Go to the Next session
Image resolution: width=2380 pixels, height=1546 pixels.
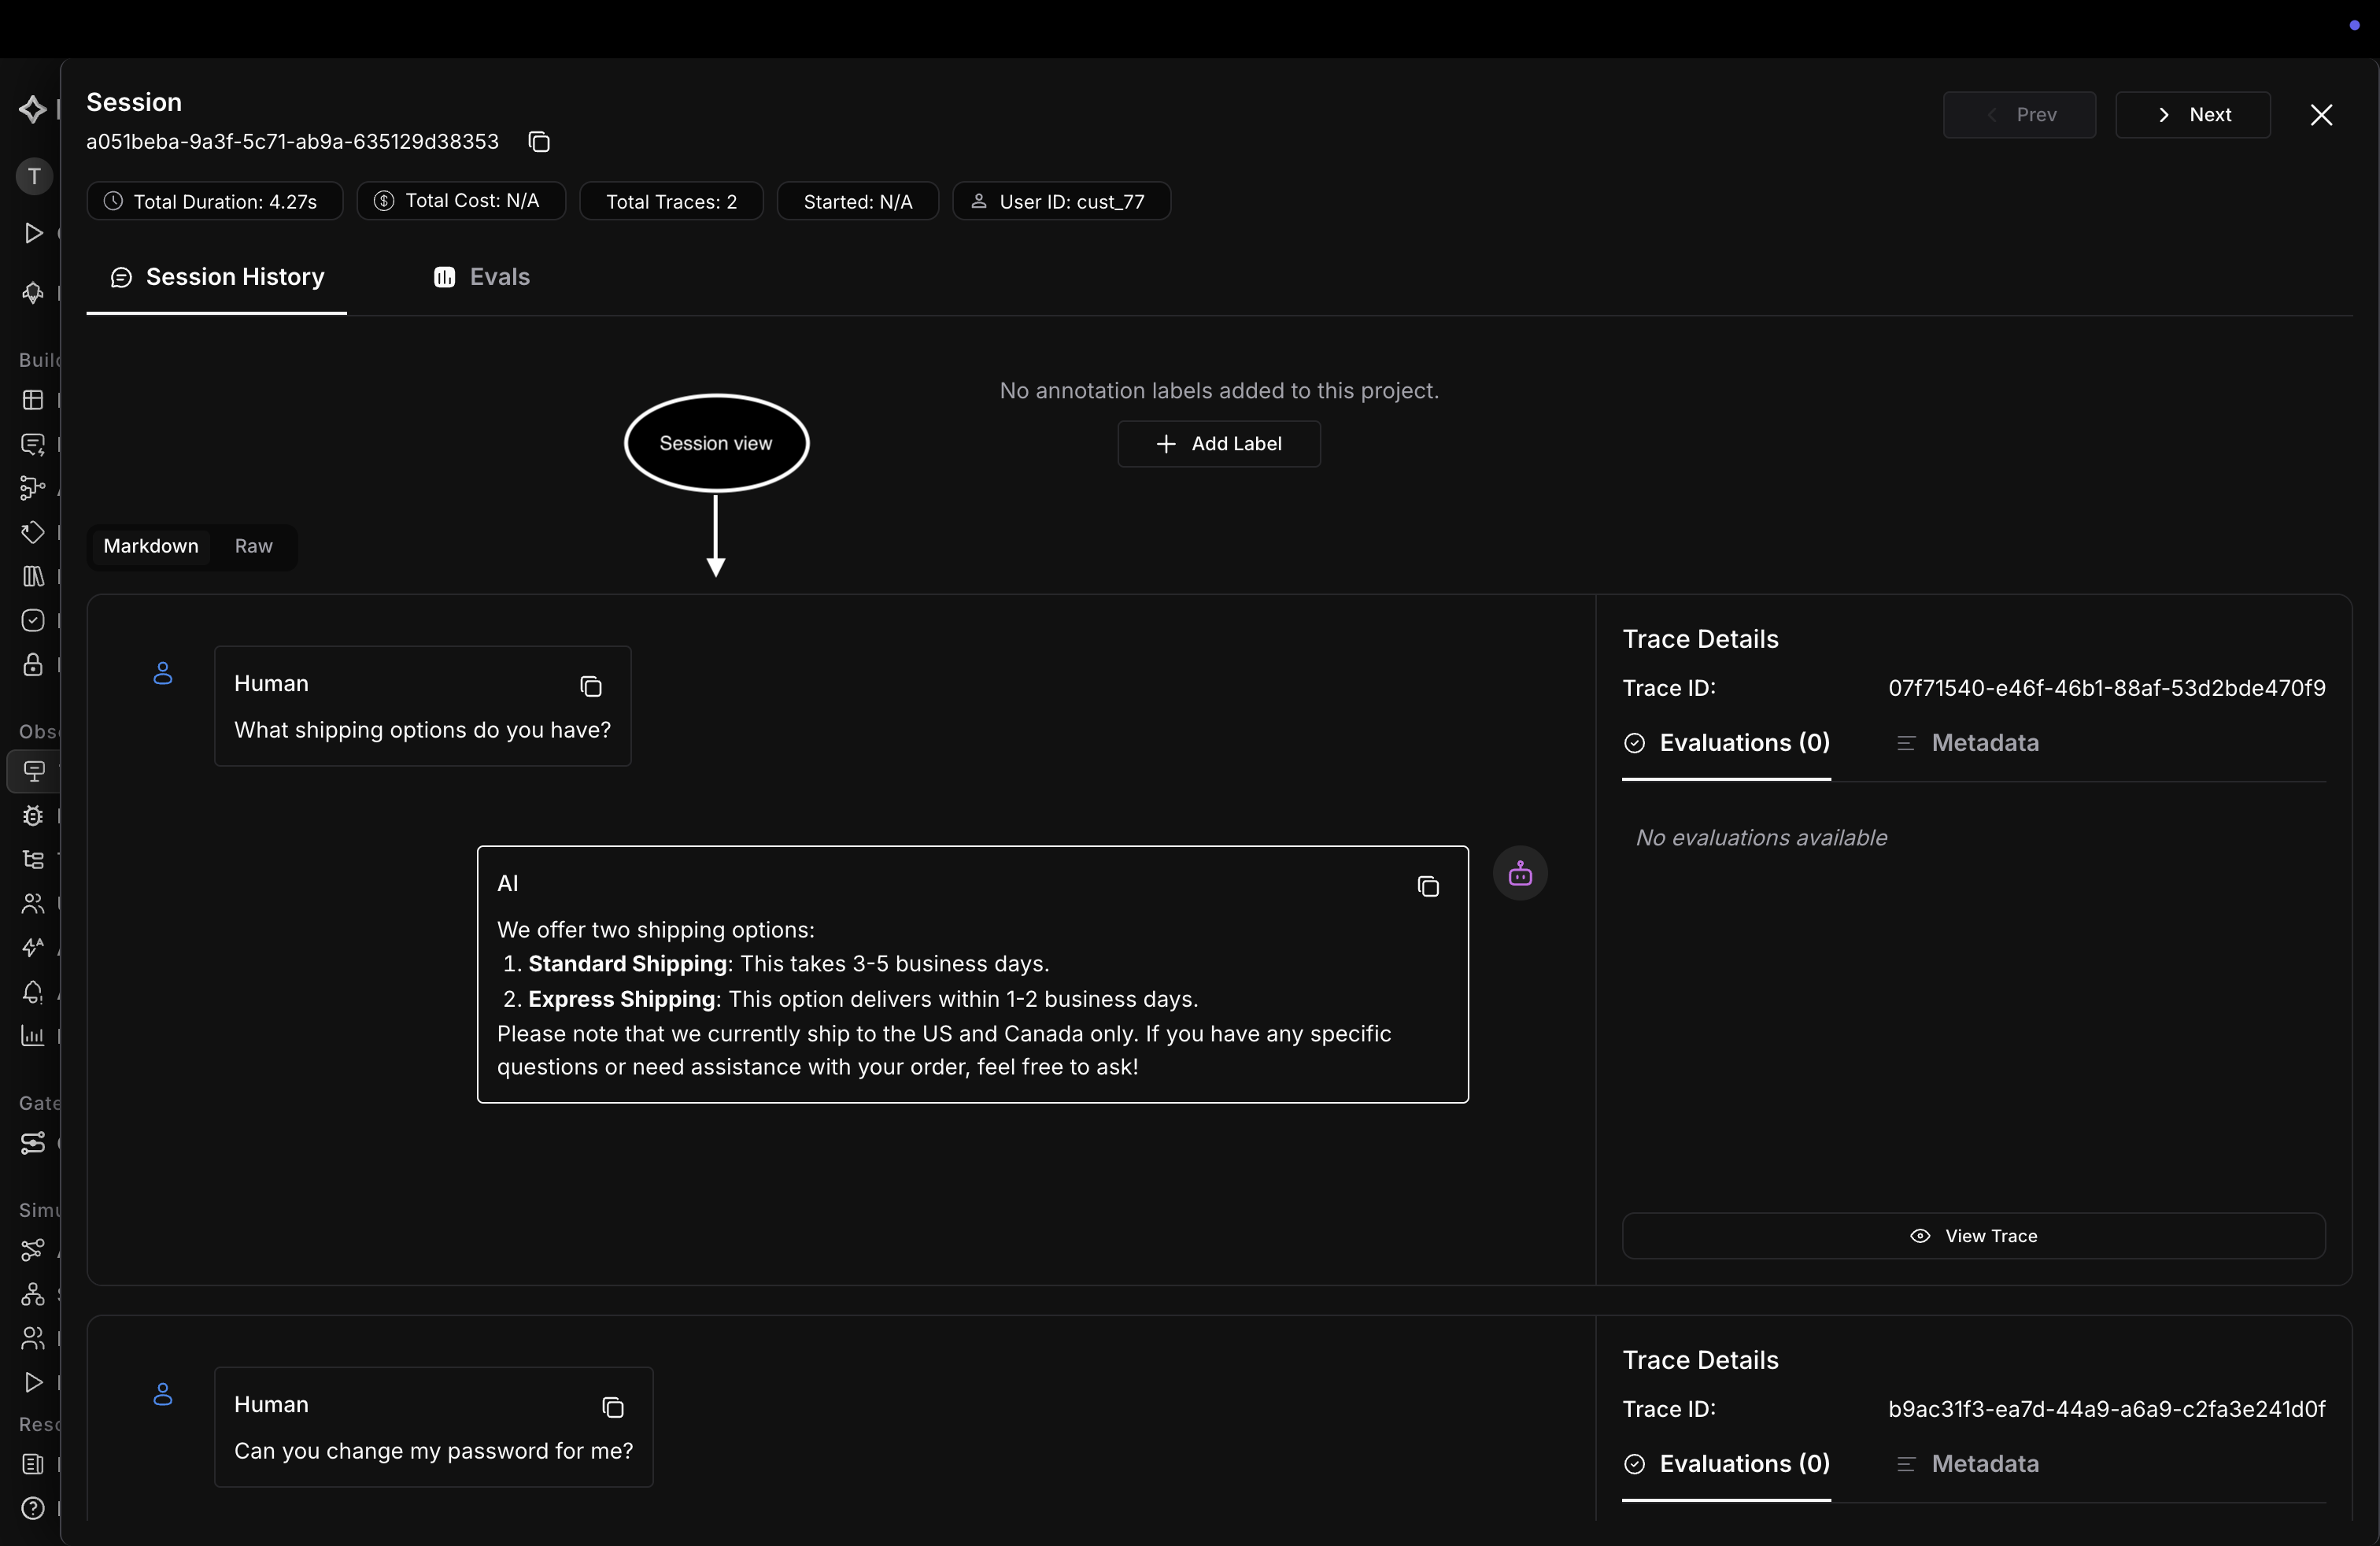click(2193, 115)
